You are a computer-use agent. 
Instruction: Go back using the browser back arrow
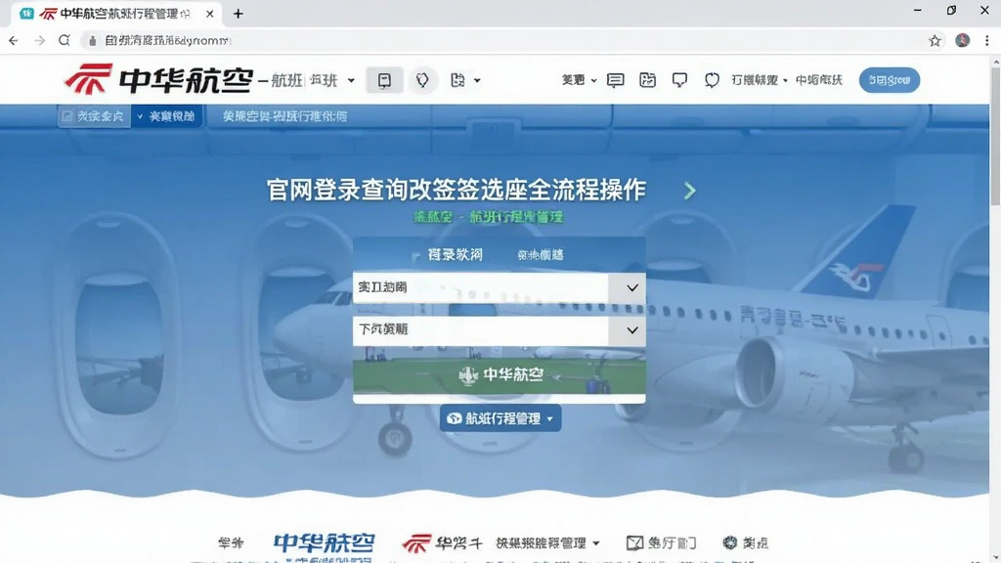14,40
